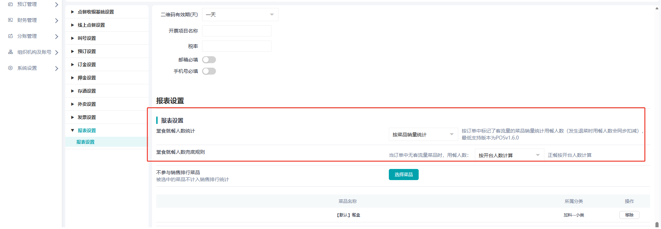Expand 点餐收银基础设置 tree triangle
The width and height of the screenshot is (661, 229).
tap(73, 12)
